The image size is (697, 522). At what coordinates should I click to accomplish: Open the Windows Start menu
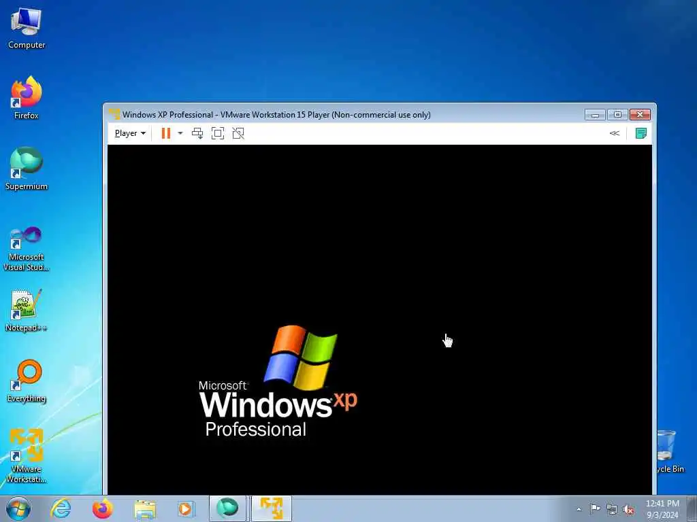[18, 508]
